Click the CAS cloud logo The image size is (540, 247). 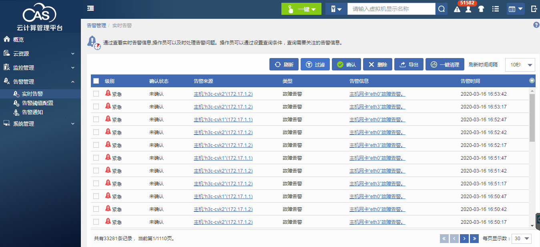click(40, 13)
